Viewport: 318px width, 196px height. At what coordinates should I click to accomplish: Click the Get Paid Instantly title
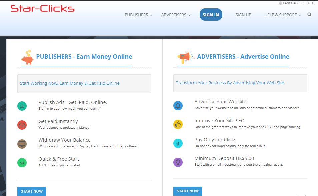click(x=58, y=121)
